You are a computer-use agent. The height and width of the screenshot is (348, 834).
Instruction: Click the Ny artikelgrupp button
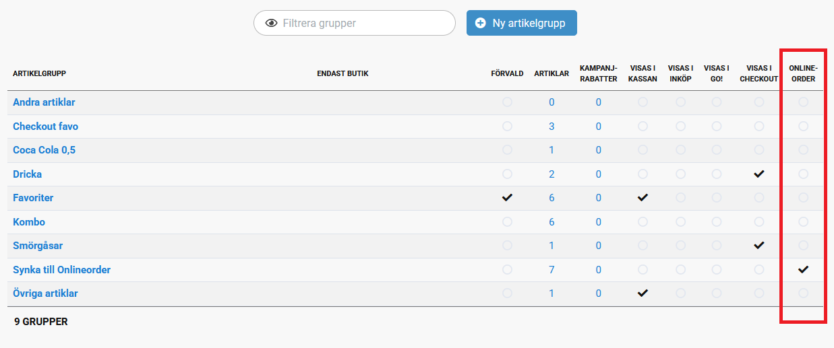tap(521, 23)
